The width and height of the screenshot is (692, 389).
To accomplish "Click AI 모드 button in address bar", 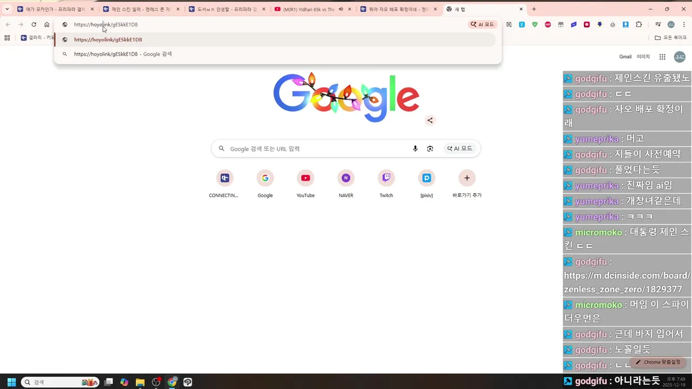I will tap(482, 24).
